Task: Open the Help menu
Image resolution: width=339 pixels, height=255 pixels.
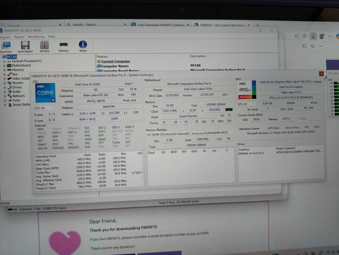Action: (x=52, y=36)
